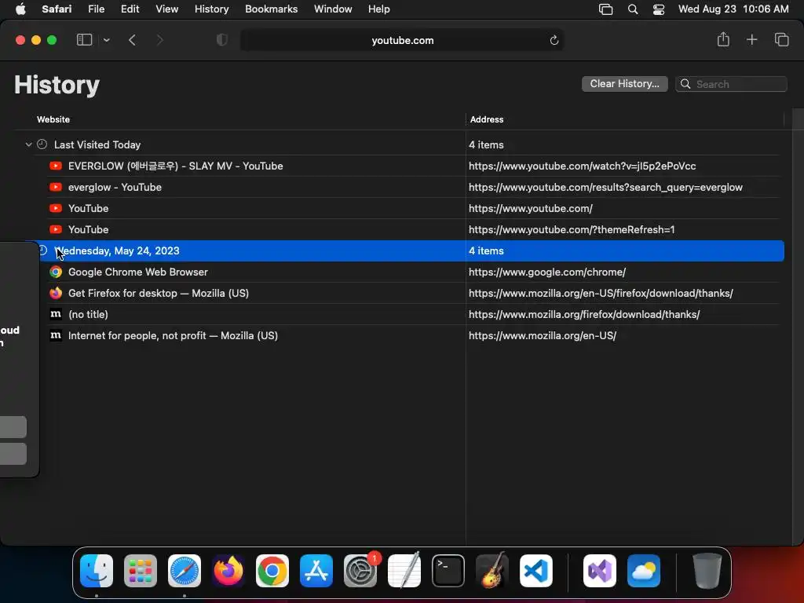Open Google Chrome from the Dock
Screen dimensions: 804x603
pyautogui.click(x=272, y=571)
